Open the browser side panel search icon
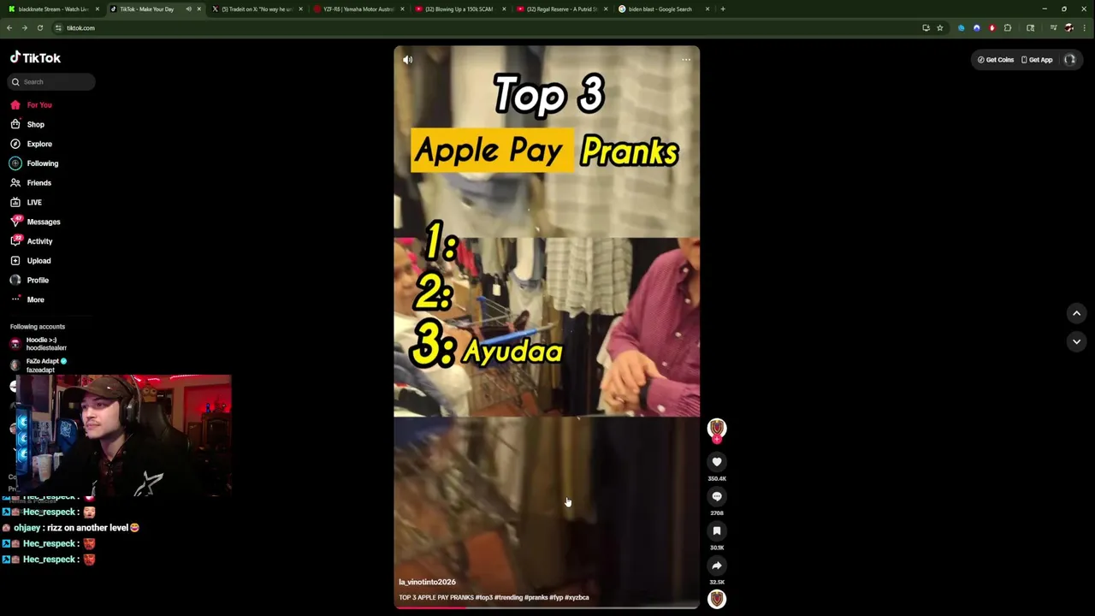1095x616 pixels. click(1031, 28)
